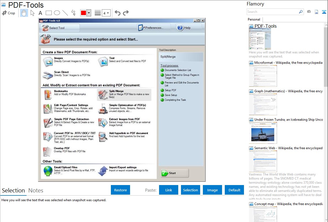The image size is (328, 222).
Task: Click the Semantic Web - Wikipedia snapshot title
Action: click(288, 148)
